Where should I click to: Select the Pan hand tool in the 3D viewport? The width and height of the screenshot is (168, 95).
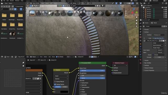pyautogui.click(x=136, y=20)
